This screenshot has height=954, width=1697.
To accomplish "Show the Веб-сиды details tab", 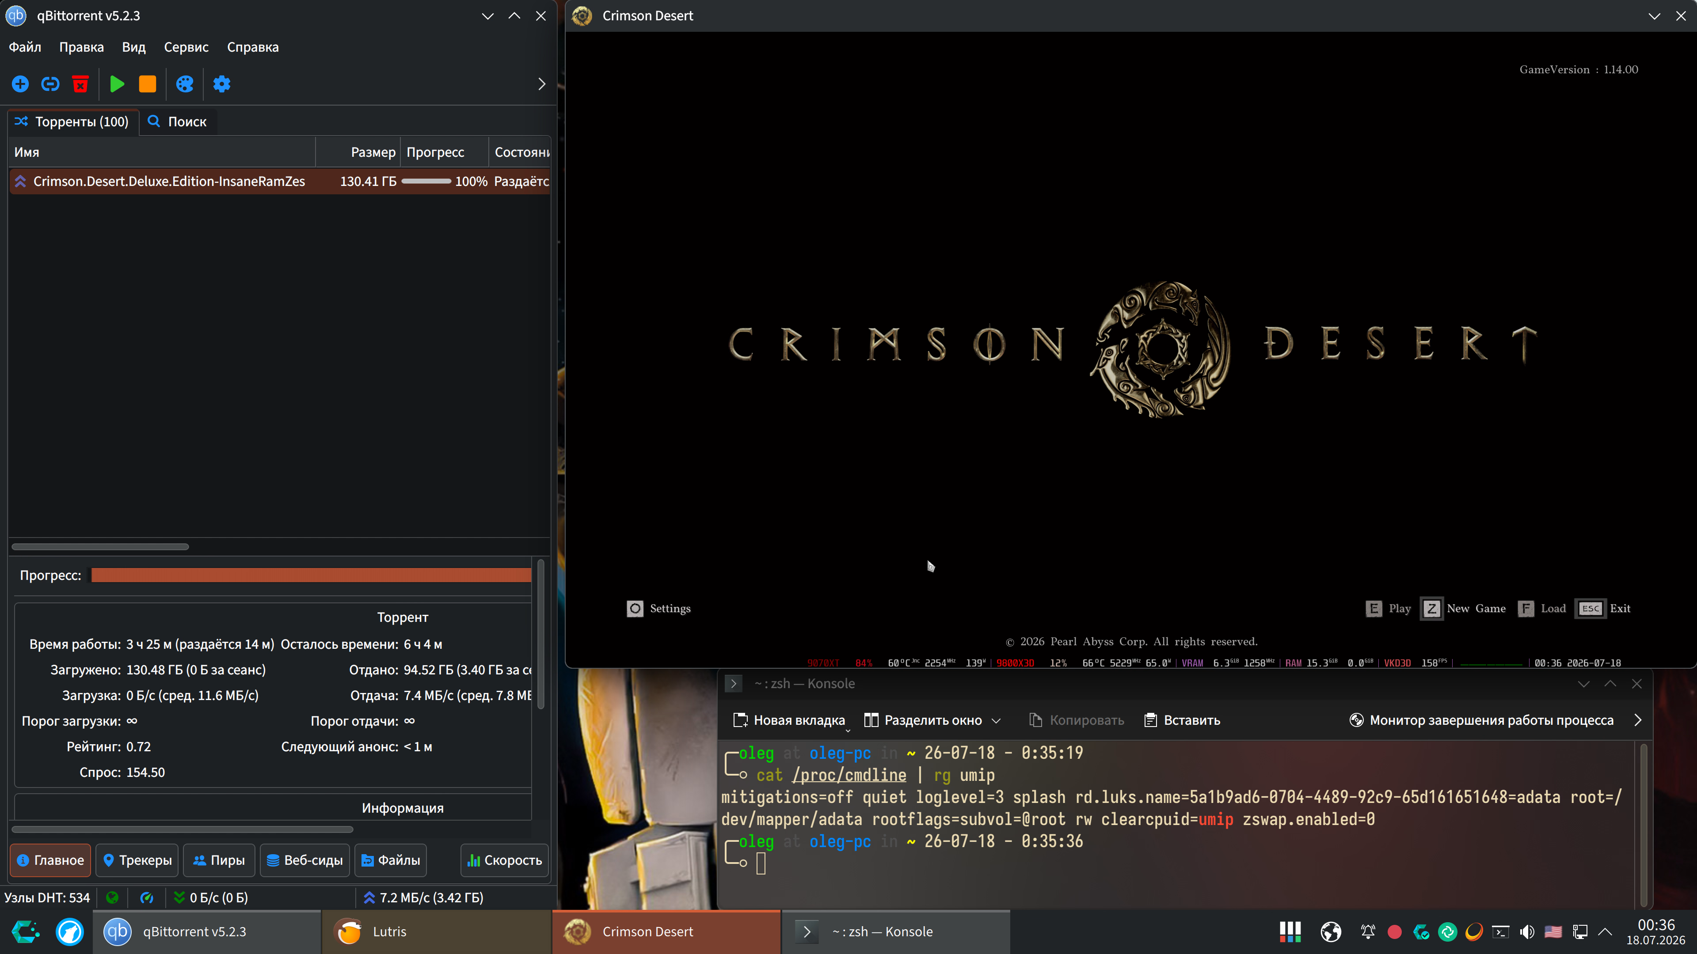I will click(x=305, y=860).
